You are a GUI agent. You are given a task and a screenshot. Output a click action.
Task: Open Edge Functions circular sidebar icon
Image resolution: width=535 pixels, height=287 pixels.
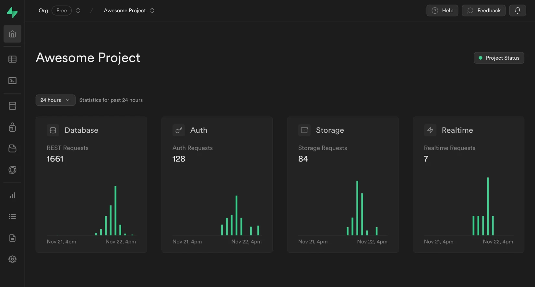[x=12, y=170]
